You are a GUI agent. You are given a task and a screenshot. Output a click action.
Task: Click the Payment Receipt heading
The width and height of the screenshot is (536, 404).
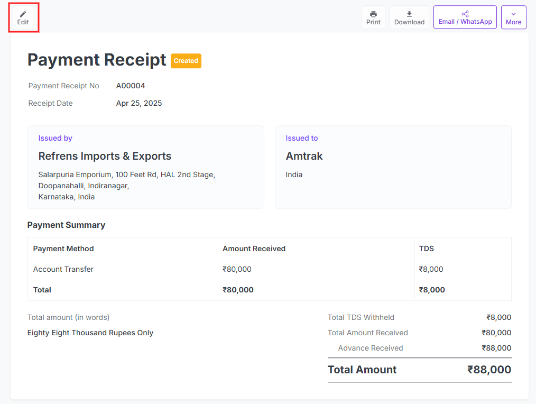click(97, 60)
